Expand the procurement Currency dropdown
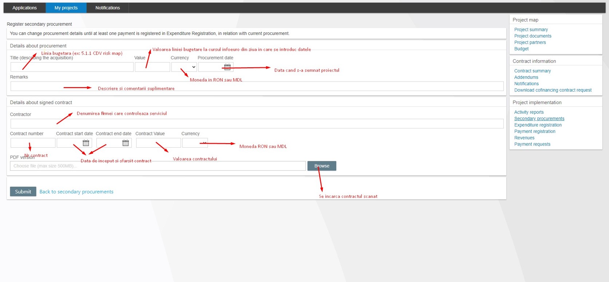This screenshot has width=609, height=282. (184, 67)
